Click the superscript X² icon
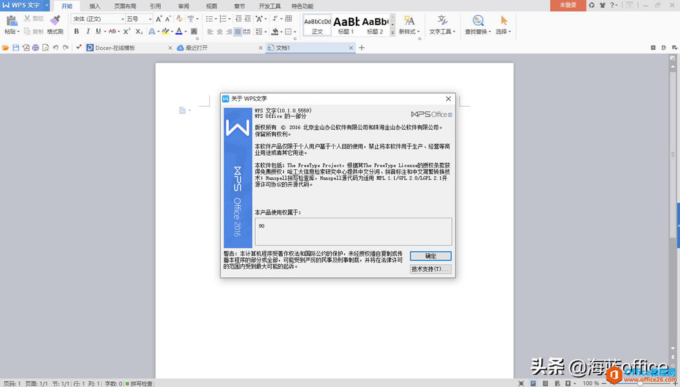The height and width of the screenshot is (387, 680). point(127,31)
